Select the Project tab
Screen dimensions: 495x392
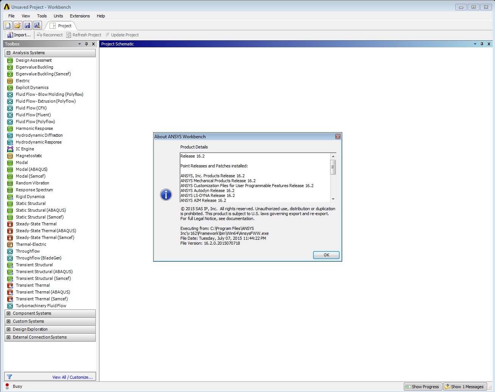[x=61, y=26]
